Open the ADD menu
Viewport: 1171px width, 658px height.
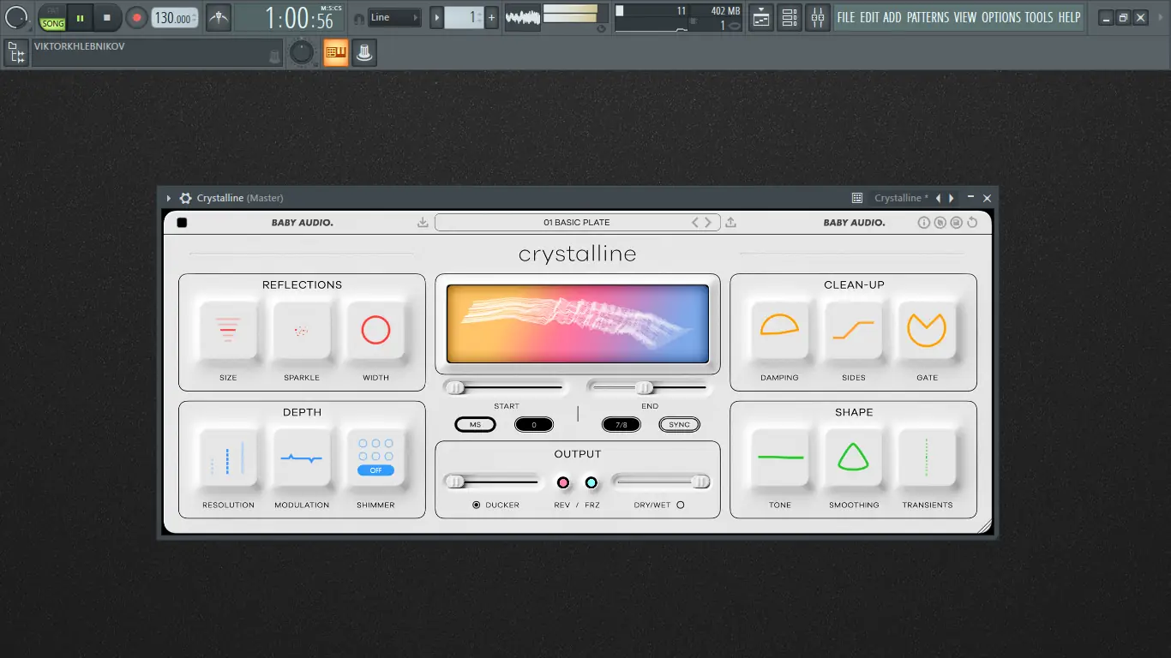point(892,17)
